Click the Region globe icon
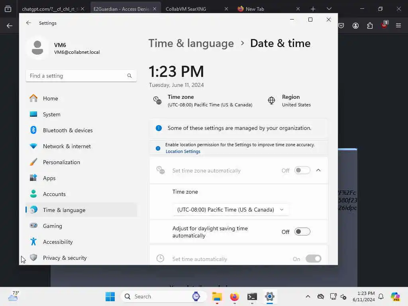This screenshot has width=408, height=306. pos(271,100)
